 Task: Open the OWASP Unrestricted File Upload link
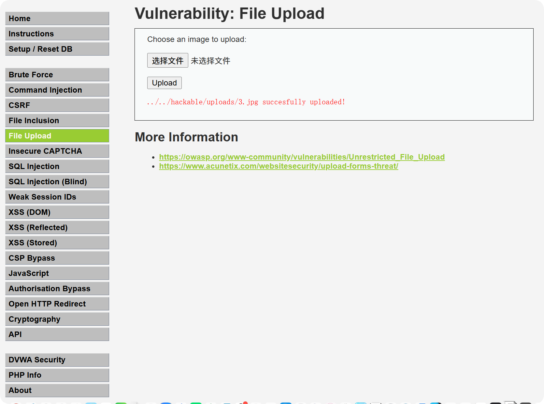[x=302, y=157]
